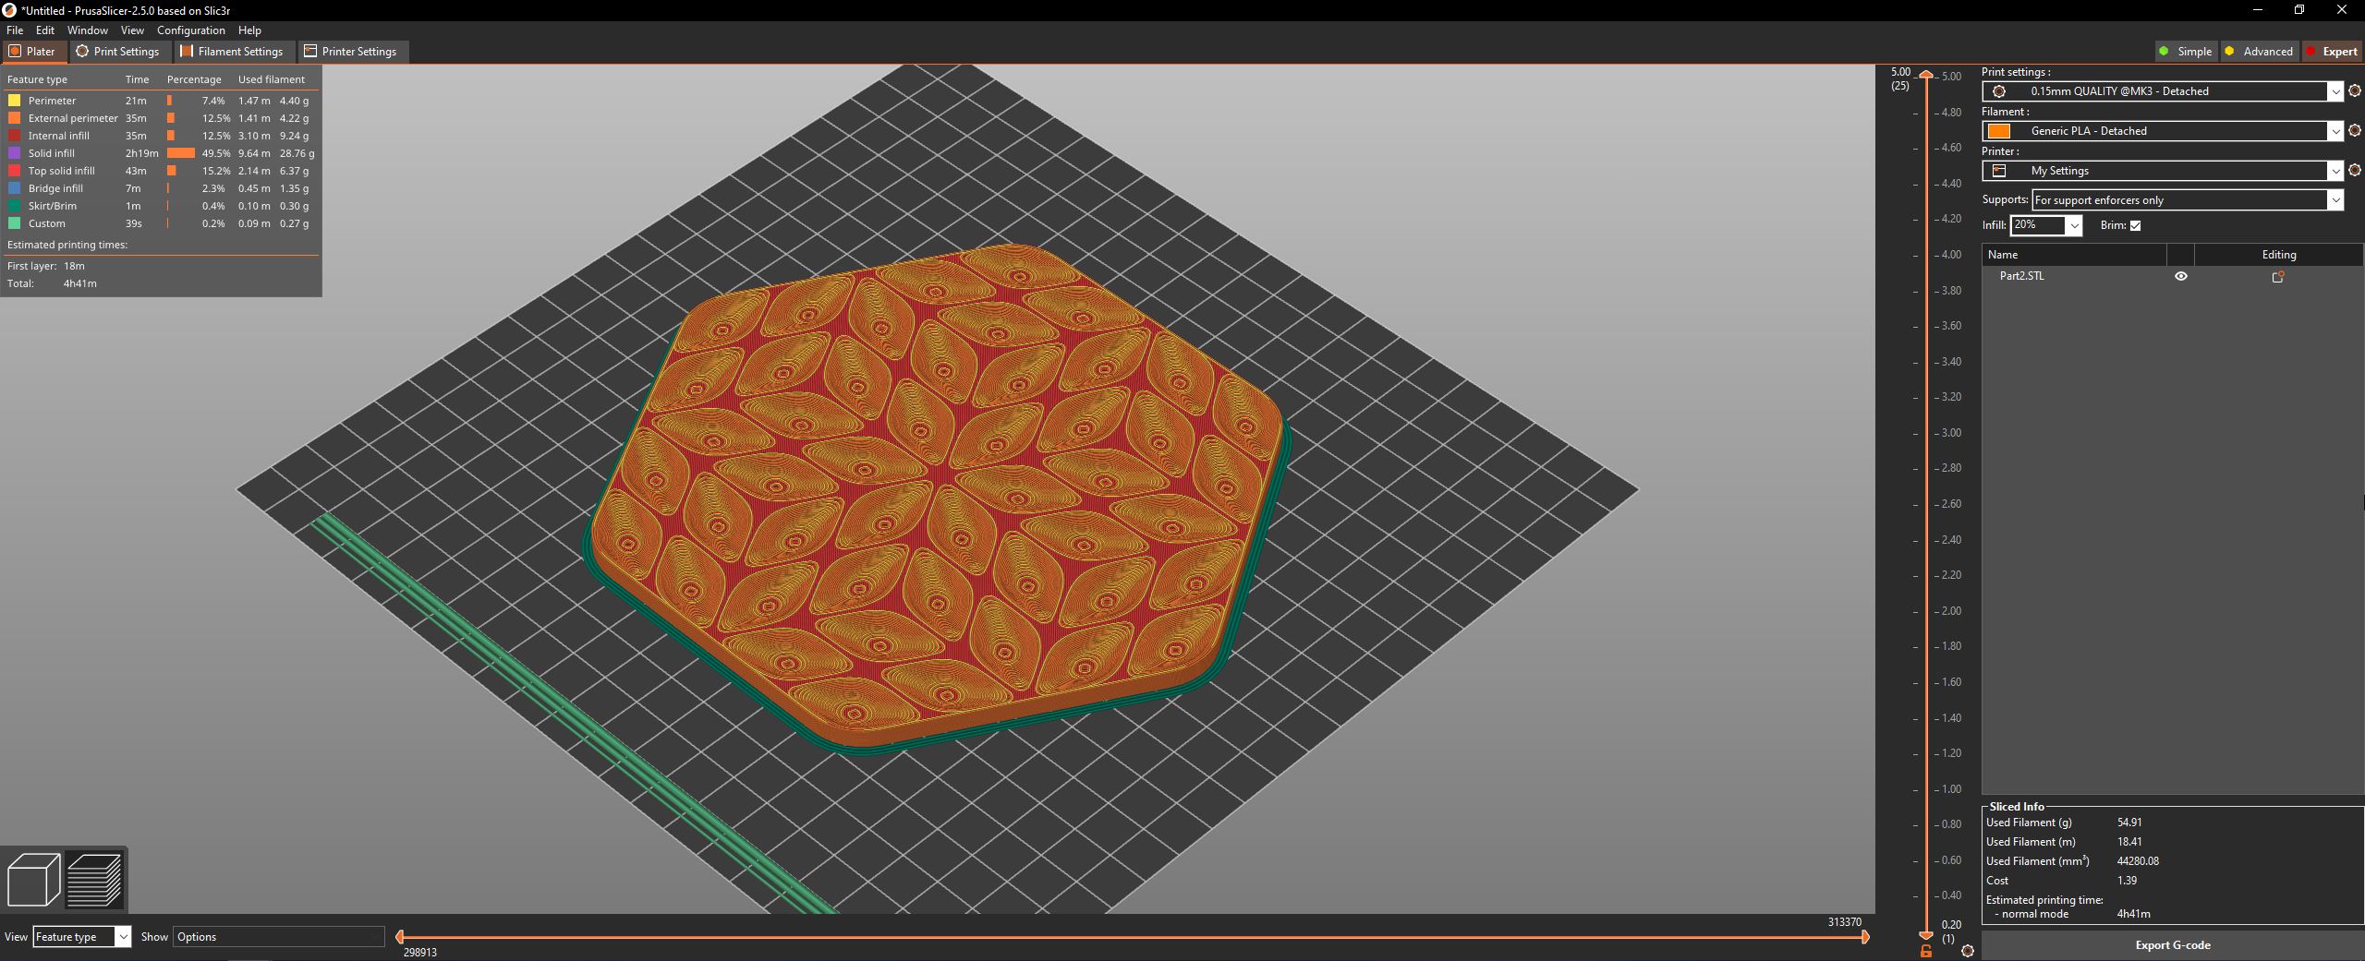Image resolution: width=2365 pixels, height=961 pixels.
Task: Click the Editing column header
Action: tap(2279, 255)
